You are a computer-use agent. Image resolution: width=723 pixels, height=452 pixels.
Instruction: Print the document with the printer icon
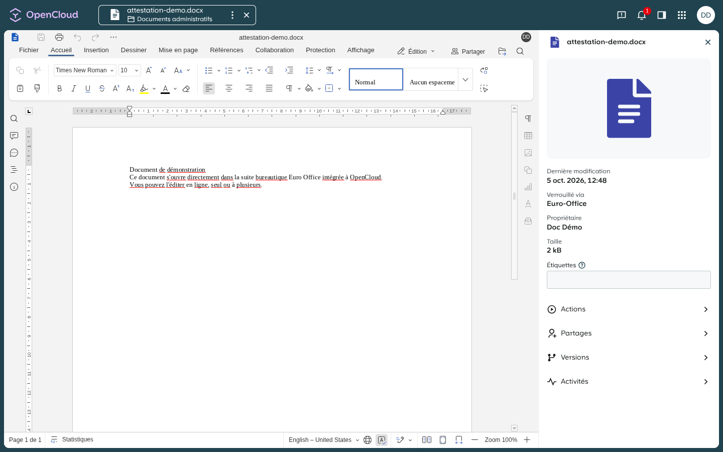click(59, 37)
